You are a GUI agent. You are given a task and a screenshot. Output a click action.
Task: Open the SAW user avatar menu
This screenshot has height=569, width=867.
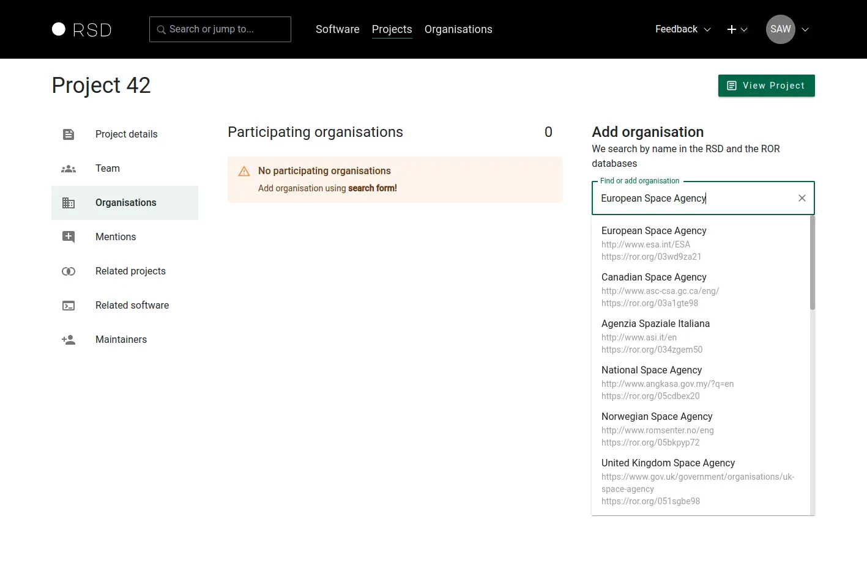pyautogui.click(x=781, y=29)
